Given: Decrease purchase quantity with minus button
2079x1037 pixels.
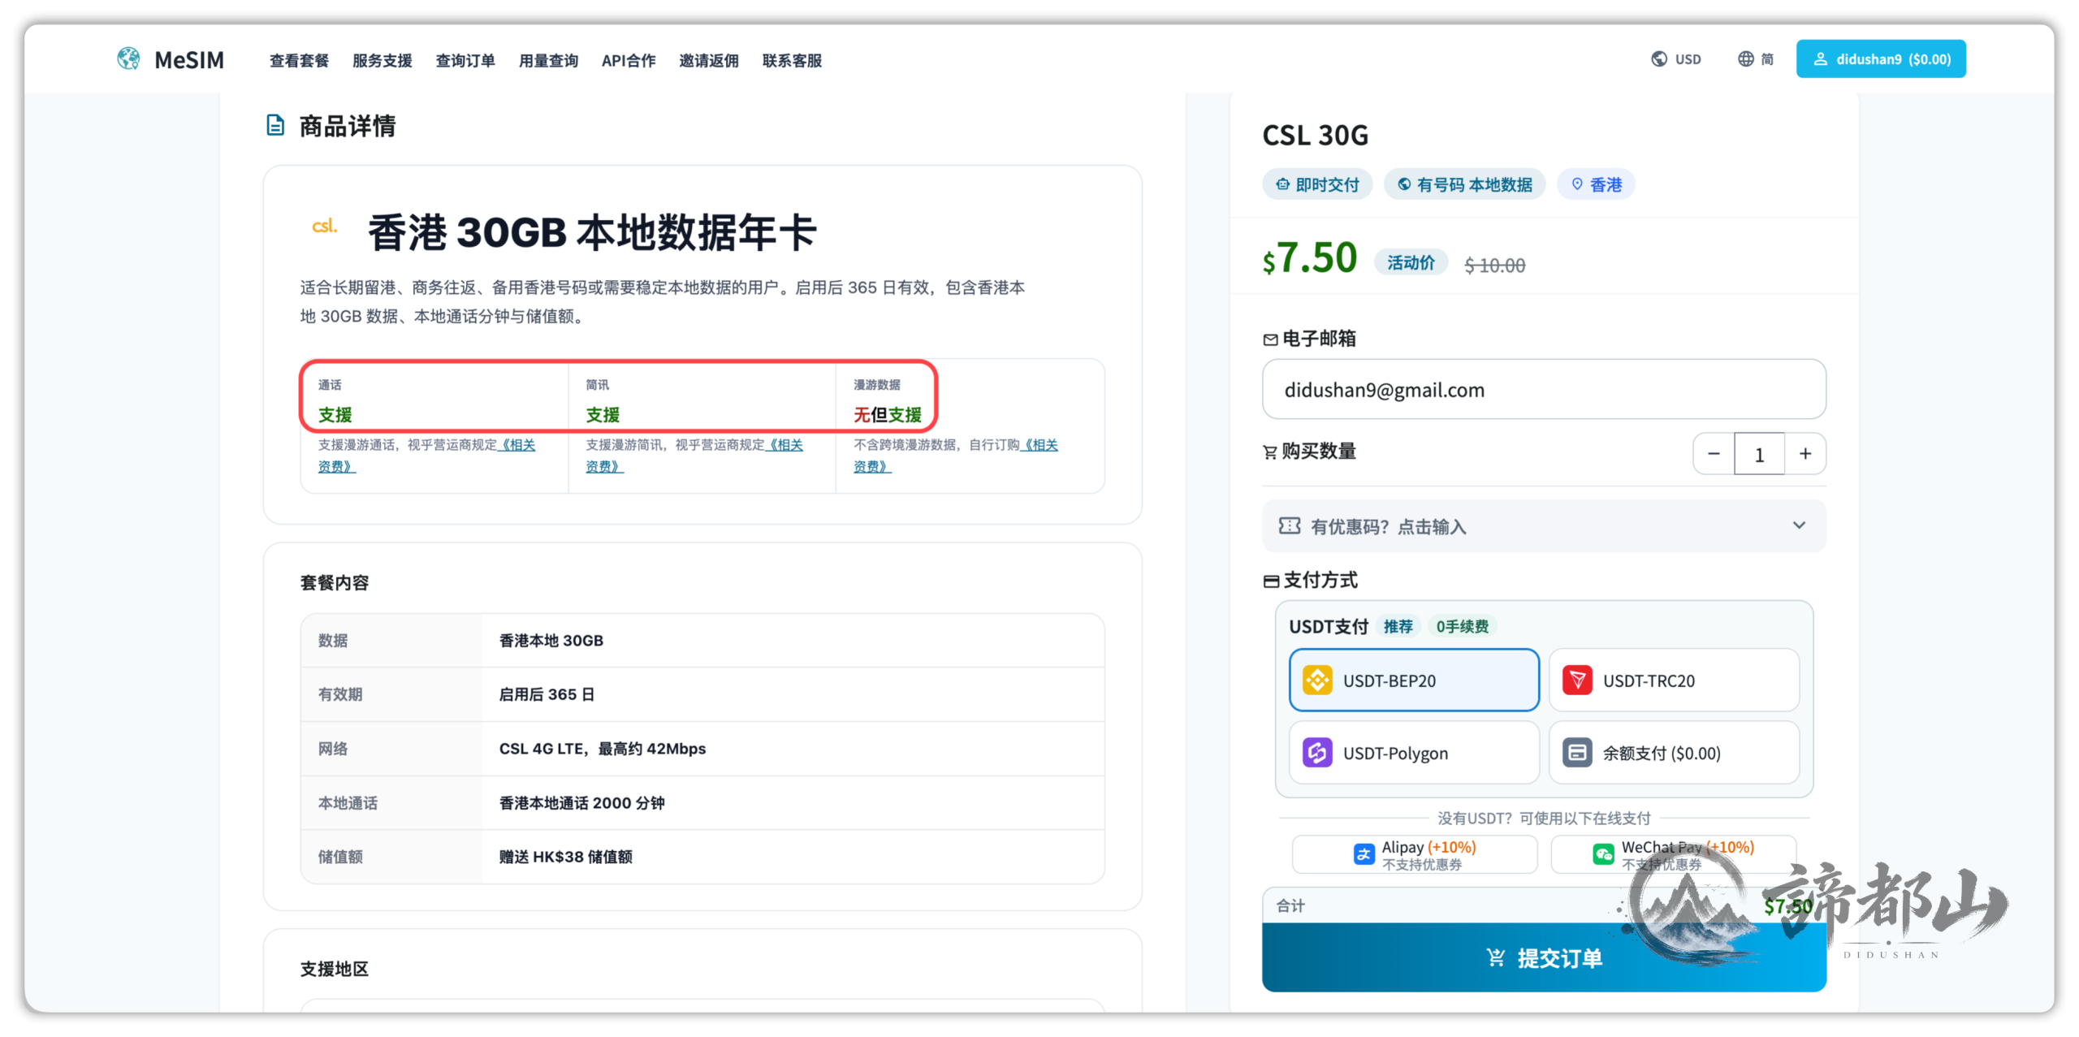Looking at the screenshot, I should pyautogui.click(x=1714, y=453).
